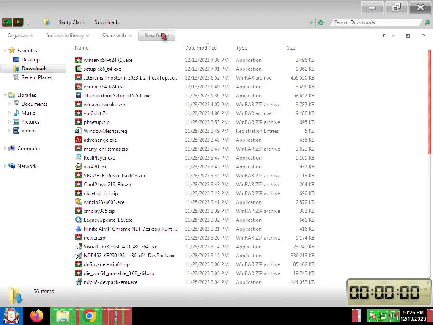Open the taskbar clock showing 10:26 PM
Viewport: 433px width, 325px height.
(413, 316)
